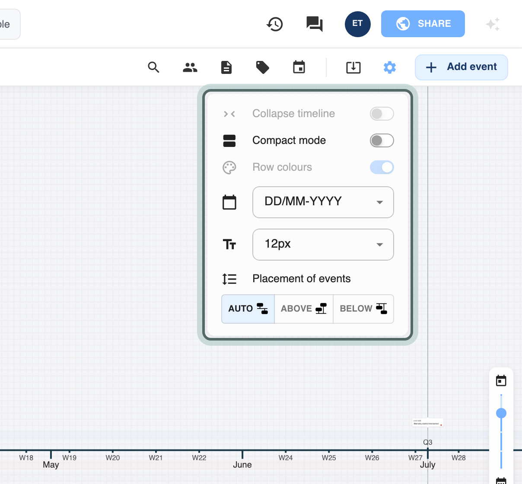Enable the Compact mode switch
522x484 pixels.
pos(382,140)
